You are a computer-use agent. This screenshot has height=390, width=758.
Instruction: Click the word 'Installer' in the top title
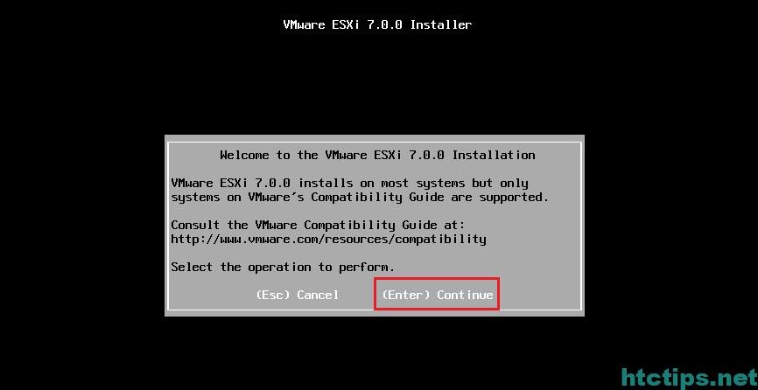point(441,24)
